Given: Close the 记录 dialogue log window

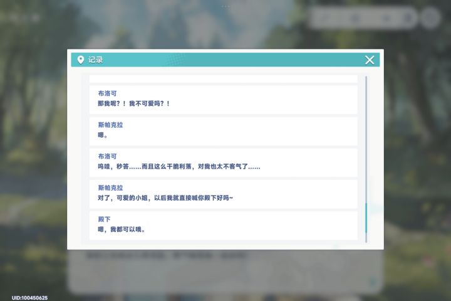Looking at the screenshot, I should click(370, 60).
